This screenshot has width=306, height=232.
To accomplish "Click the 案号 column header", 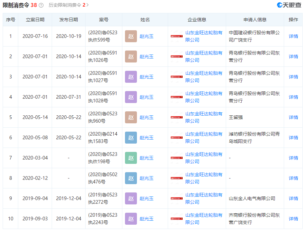I will pyautogui.click(x=104, y=20).
